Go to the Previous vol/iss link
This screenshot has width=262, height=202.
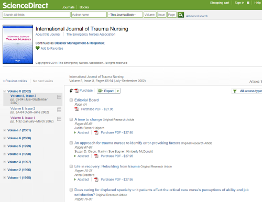[15, 81]
